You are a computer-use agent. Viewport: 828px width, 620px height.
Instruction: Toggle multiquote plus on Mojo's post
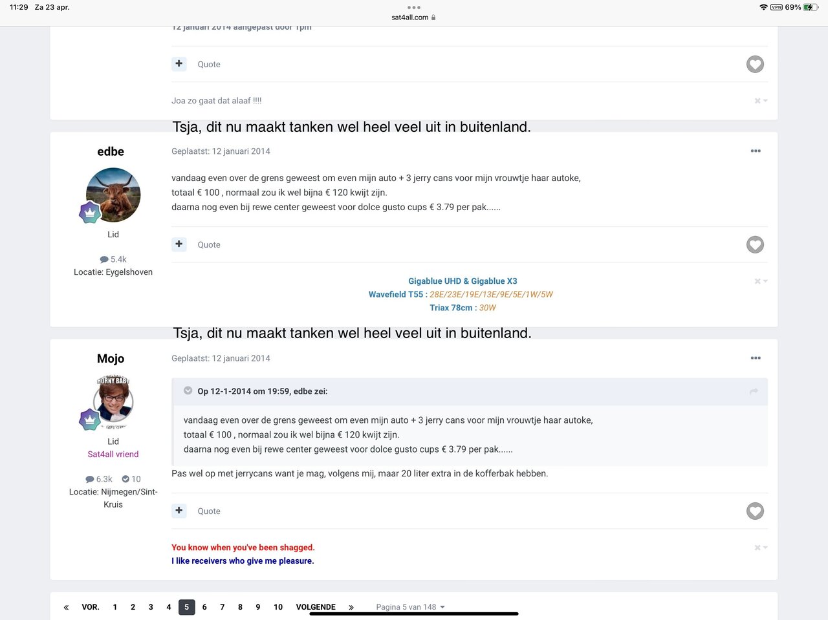(x=179, y=511)
